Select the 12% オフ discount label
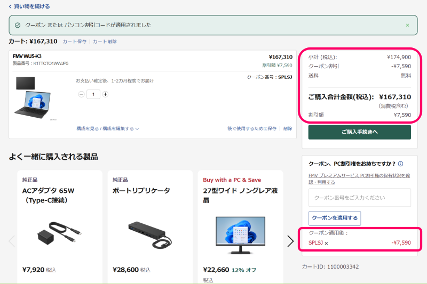 point(244,270)
